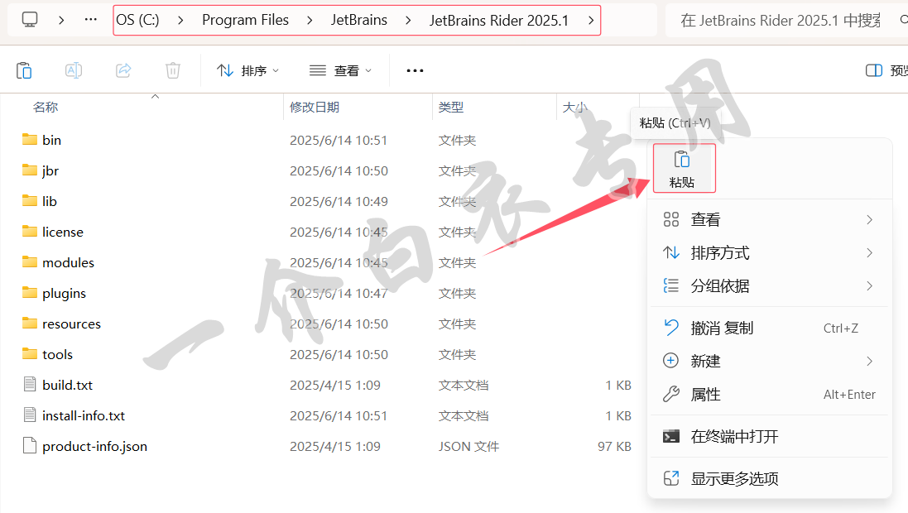Click the file name product-info.json
Screen dimensions: 908x513
tap(94, 447)
